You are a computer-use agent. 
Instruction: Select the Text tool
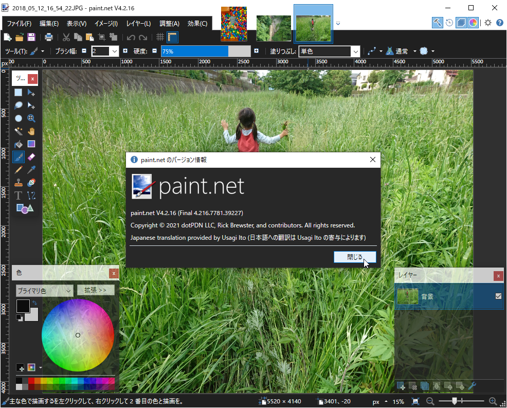(18, 194)
